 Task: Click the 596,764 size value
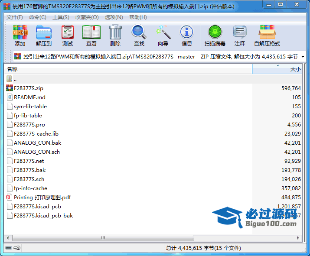coord(291,88)
